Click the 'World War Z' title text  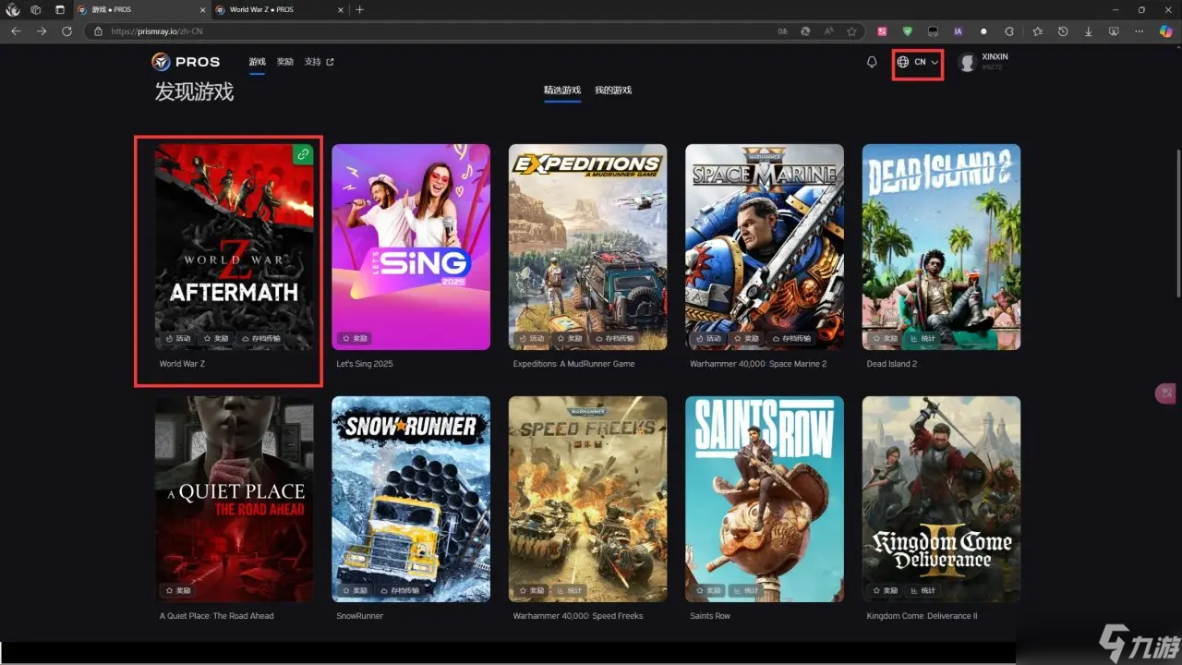point(182,364)
